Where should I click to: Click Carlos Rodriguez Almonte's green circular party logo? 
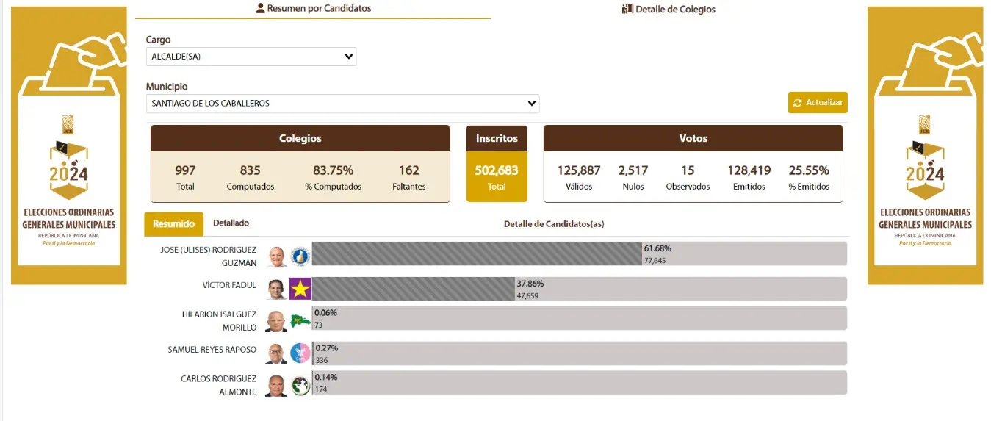pyautogui.click(x=300, y=386)
